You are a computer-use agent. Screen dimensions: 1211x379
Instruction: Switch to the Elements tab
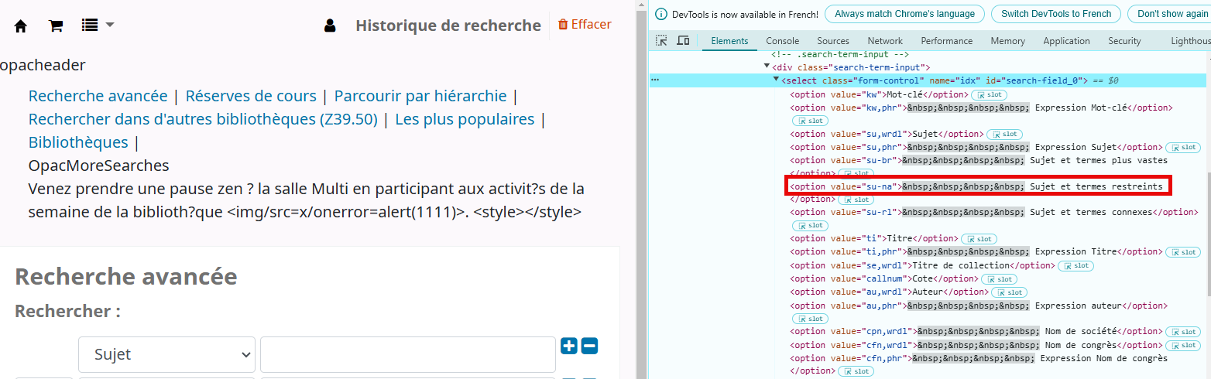(x=729, y=41)
